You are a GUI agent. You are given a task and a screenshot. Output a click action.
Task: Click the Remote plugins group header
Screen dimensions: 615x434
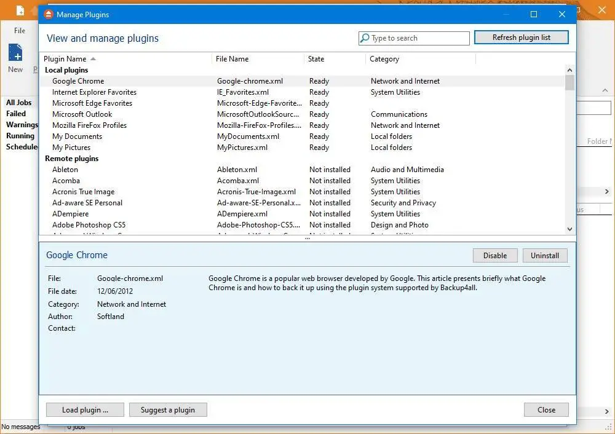71,159
